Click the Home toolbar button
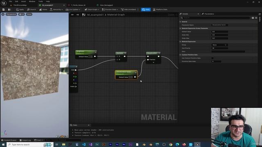This screenshot has width=262, height=147. click(43, 9)
